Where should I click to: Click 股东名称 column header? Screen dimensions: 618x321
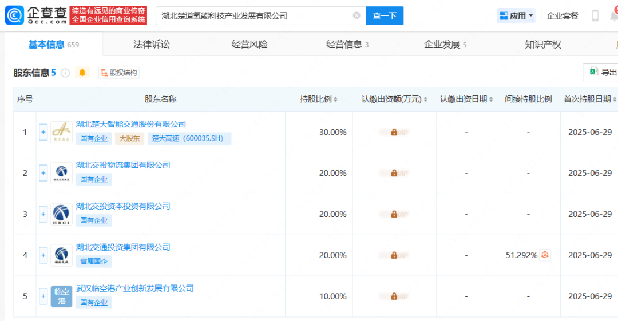[x=160, y=99]
